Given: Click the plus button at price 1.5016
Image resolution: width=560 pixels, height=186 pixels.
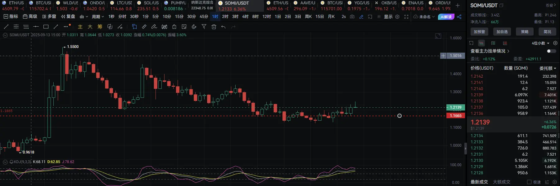Looking at the screenshot, I should pos(443,56).
